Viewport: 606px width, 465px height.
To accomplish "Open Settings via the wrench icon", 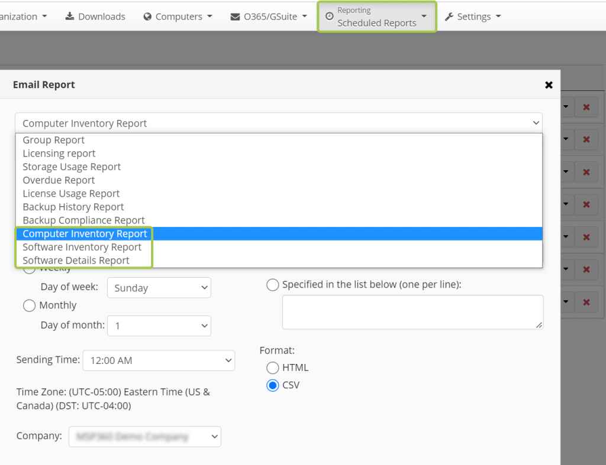I will 450,16.
